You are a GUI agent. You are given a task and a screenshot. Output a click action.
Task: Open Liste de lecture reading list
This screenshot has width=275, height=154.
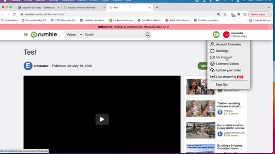260,21
